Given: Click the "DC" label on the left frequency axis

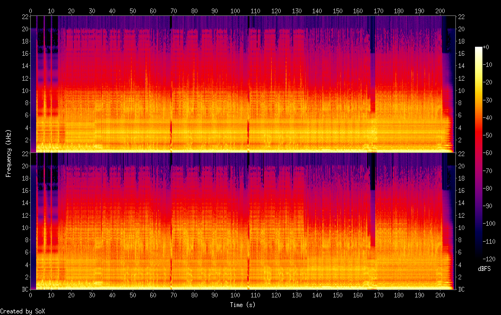Looking at the screenshot, I should point(25,290).
